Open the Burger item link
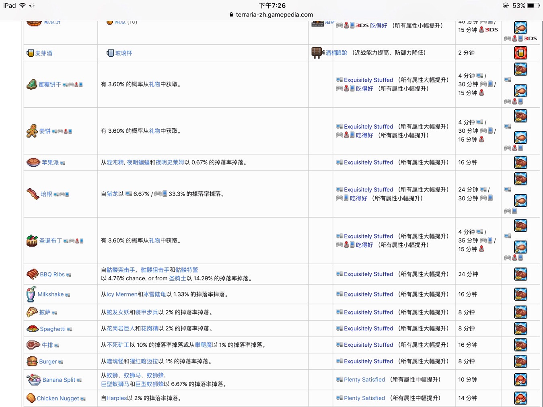The width and height of the screenshot is (543, 407). pos(48,361)
